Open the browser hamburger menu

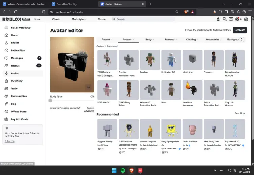point(250,12)
